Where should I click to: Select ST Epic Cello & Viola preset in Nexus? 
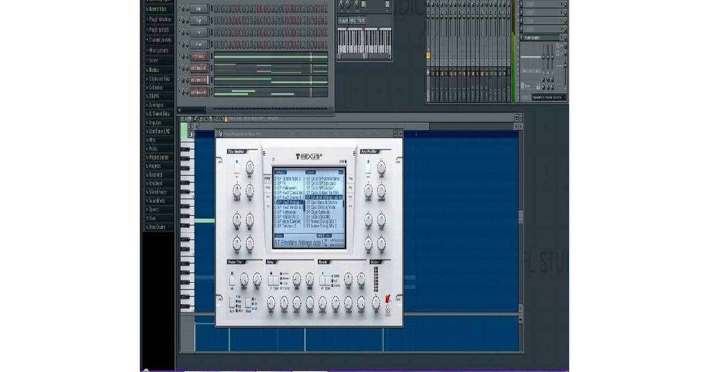point(322,207)
